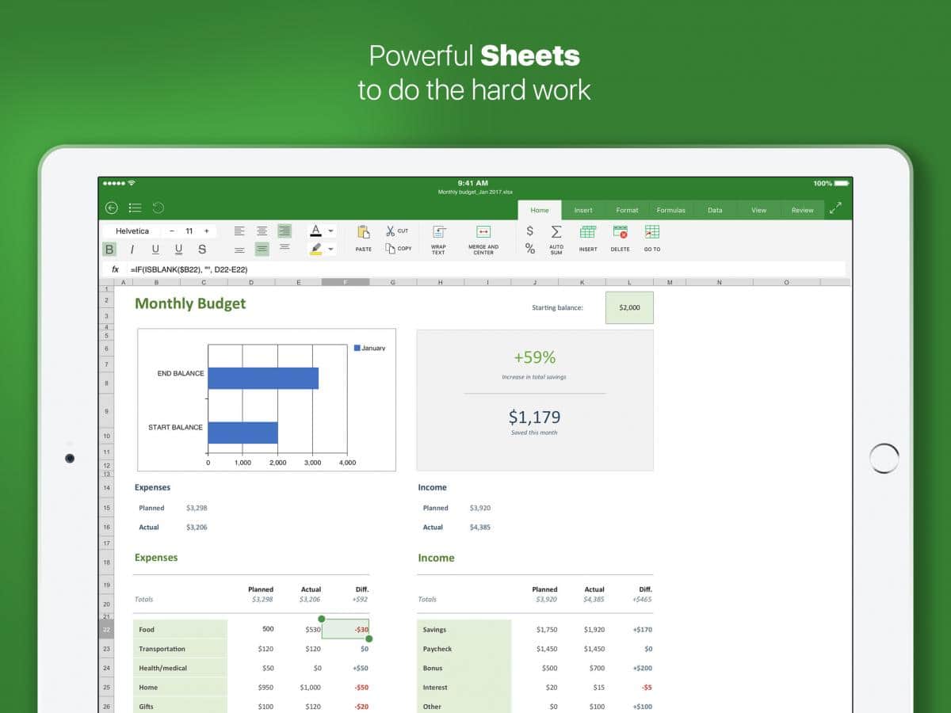The image size is (951, 713).
Task: Open the font color dropdown arrow
Action: pos(331,231)
